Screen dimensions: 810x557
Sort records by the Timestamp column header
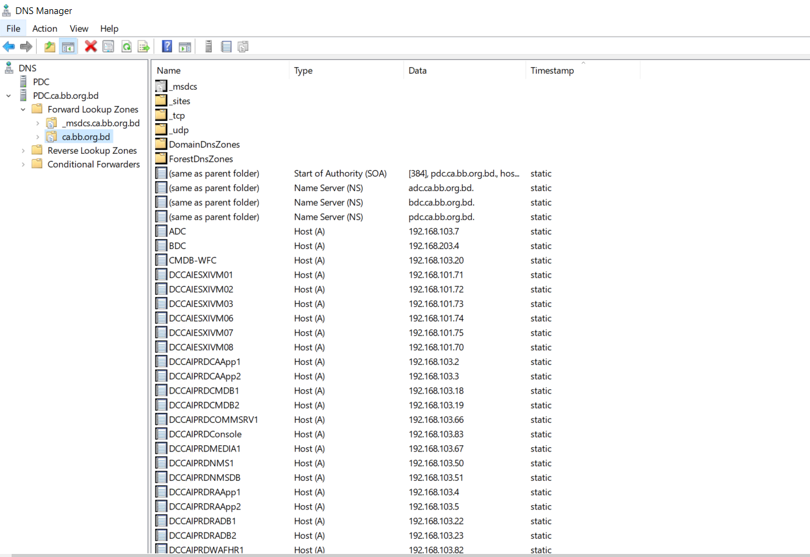point(552,71)
